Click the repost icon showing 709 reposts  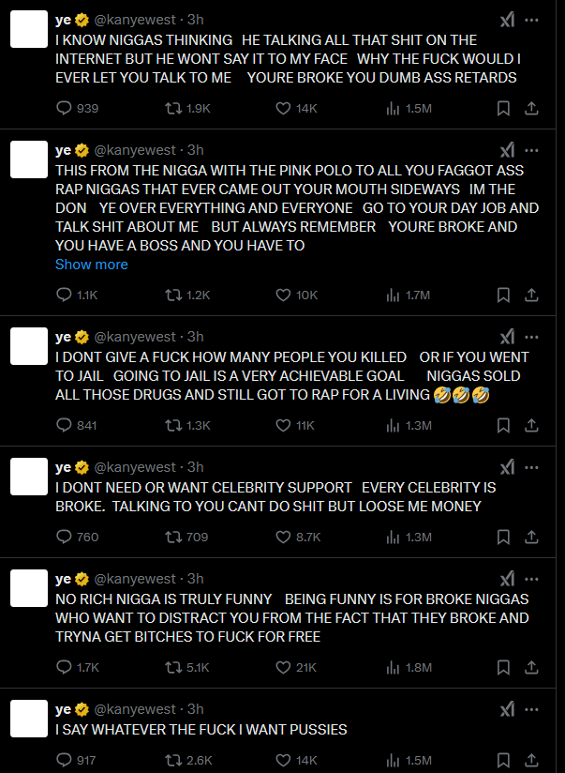[171, 538]
